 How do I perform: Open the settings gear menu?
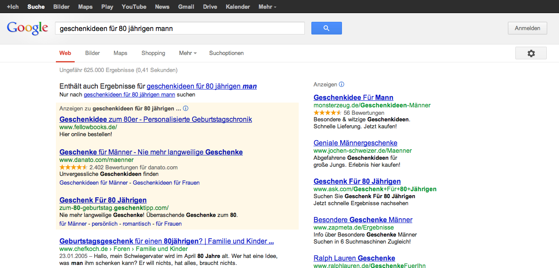[x=531, y=53]
